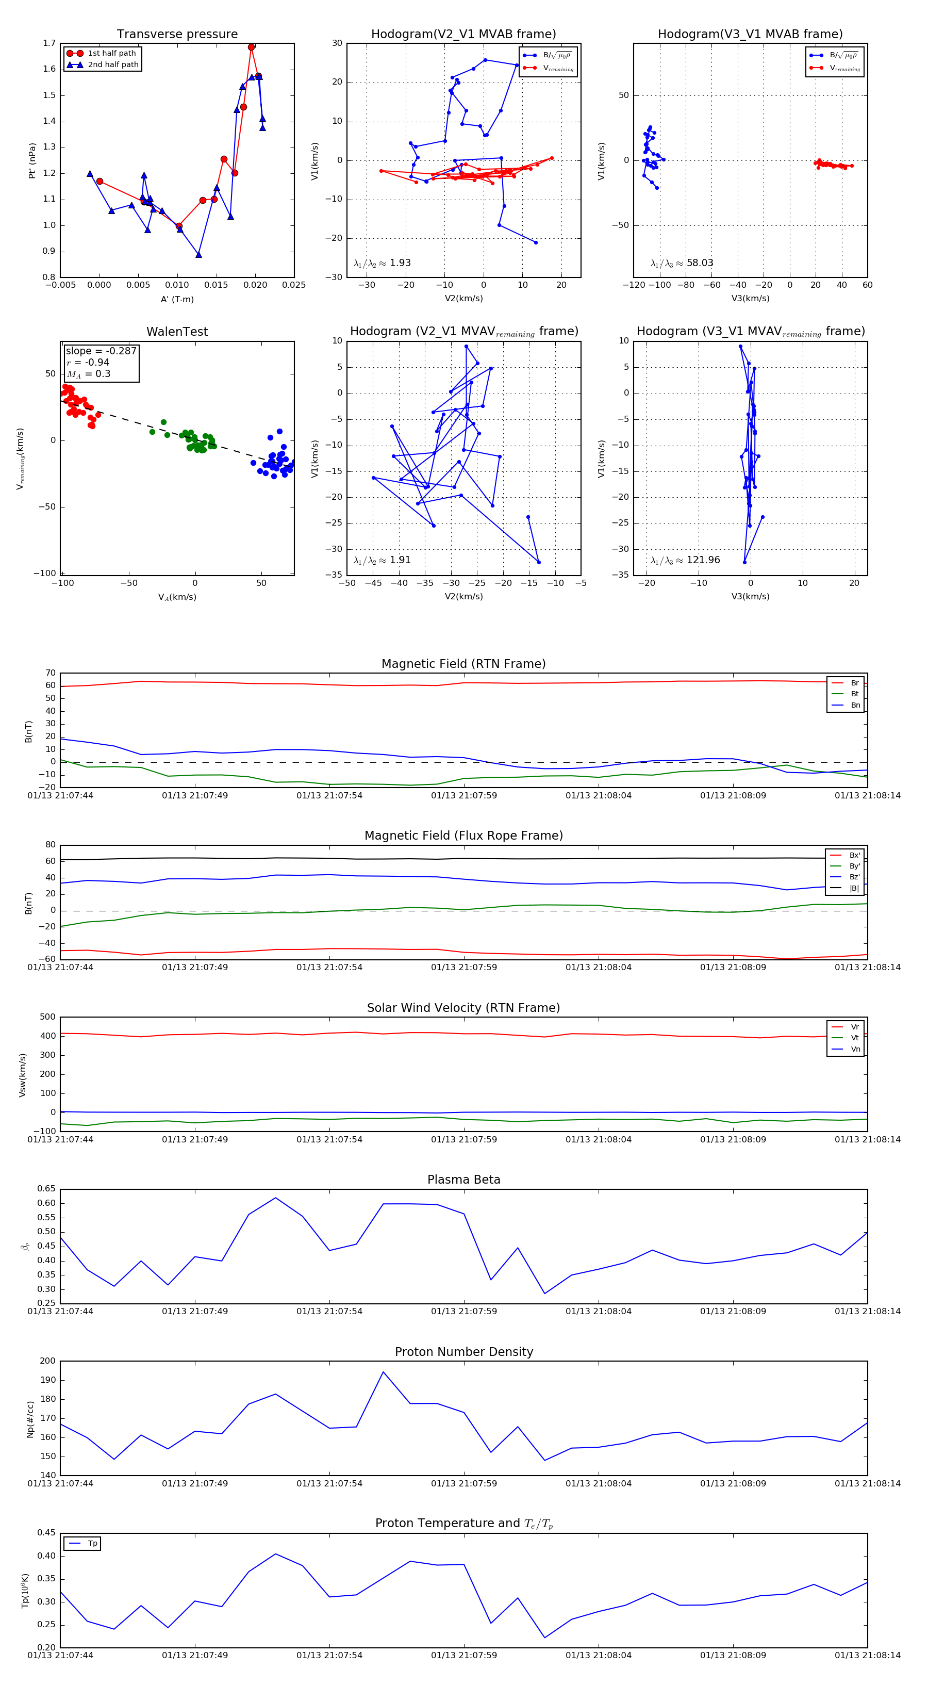The image size is (928, 1702).
Task: Select '1st half path' legend entry
Action: (103, 54)
